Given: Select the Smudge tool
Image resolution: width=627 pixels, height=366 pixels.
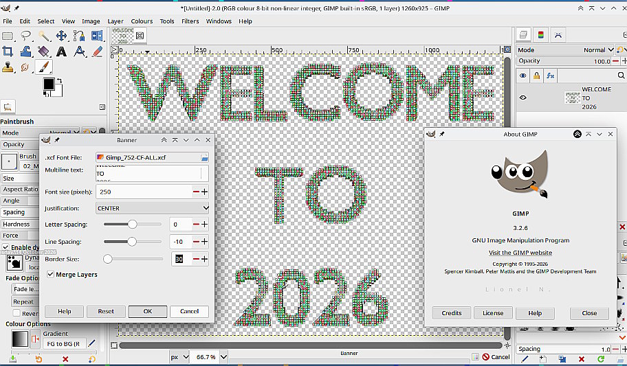Looking at the screenshot, I should pyautogui.click(x=25, y=67).
